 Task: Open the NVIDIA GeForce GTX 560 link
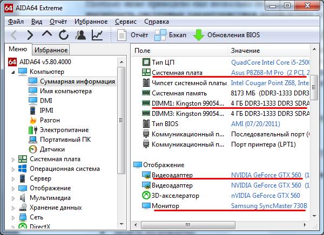click(265, 175)
